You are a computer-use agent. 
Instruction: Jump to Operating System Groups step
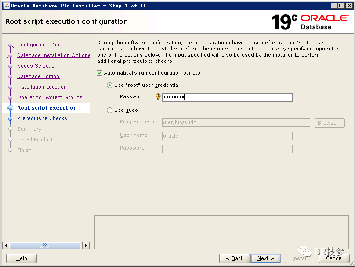point(50,97)
